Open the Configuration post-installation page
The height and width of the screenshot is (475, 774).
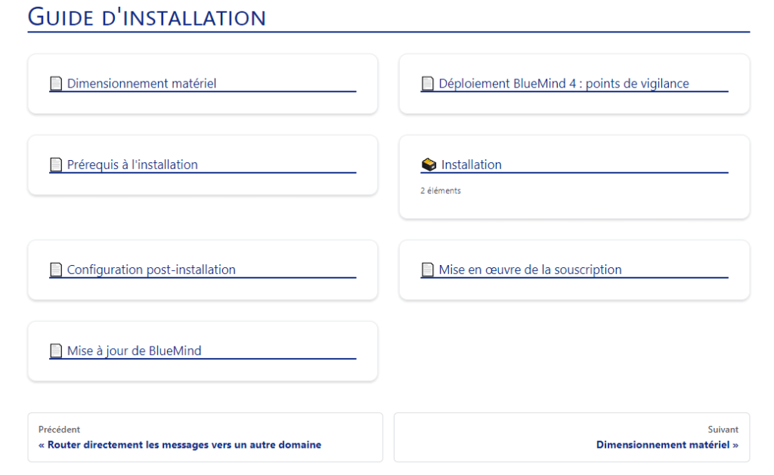coord(151,270)
